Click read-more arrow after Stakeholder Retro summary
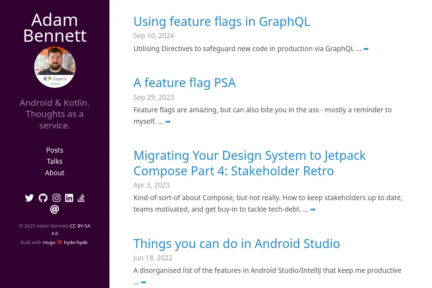This screenshot has height=288, width=432. (313, 209)
